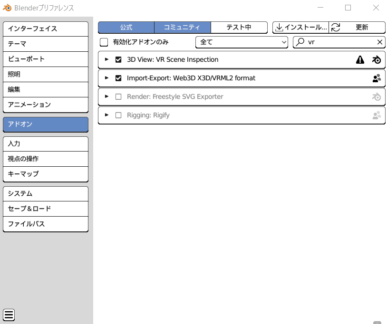Viewport: 387px width, 324px height.
Task: Click the Blender logo on Freestyle SVG Exporter row
Action: coord(377,96)
